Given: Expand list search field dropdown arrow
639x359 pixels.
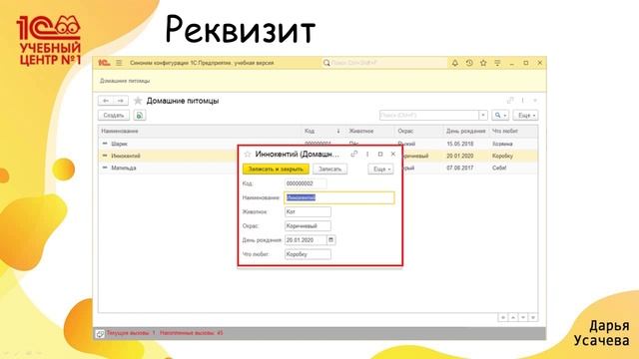Looking at the screenshot, I should pyautogui.click(x=483, y=116).
